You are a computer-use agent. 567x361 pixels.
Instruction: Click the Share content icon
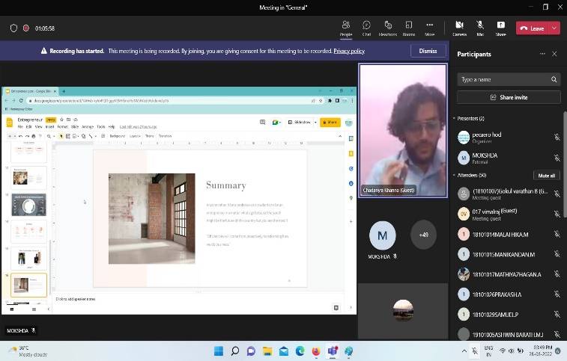500,28
